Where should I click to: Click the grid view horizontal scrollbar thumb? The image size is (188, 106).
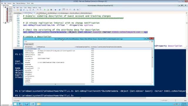(55, 84)
